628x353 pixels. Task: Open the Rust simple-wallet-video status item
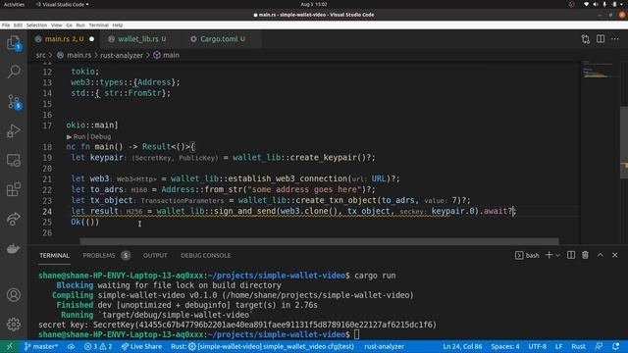[x=262, y=346]
